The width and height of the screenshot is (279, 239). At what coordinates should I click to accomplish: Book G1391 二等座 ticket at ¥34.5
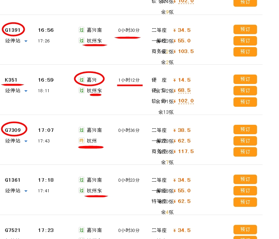click(x=245, y=29)
